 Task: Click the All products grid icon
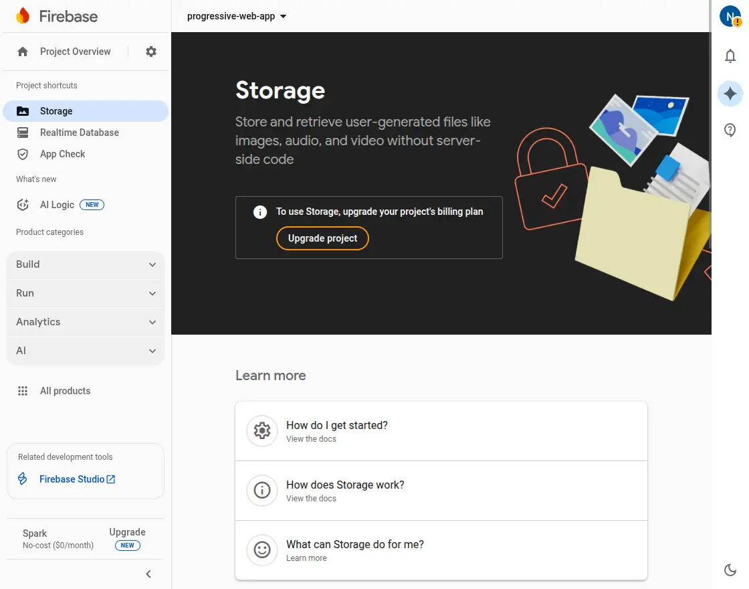pyautogui.click(x=23, y=391)
